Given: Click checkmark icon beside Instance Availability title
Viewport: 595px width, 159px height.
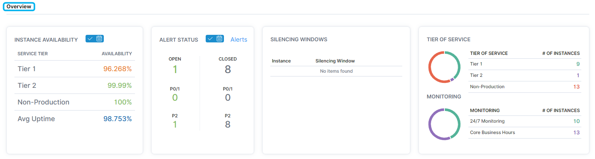Looking at the screenshot, I should [x=90, y=39].
